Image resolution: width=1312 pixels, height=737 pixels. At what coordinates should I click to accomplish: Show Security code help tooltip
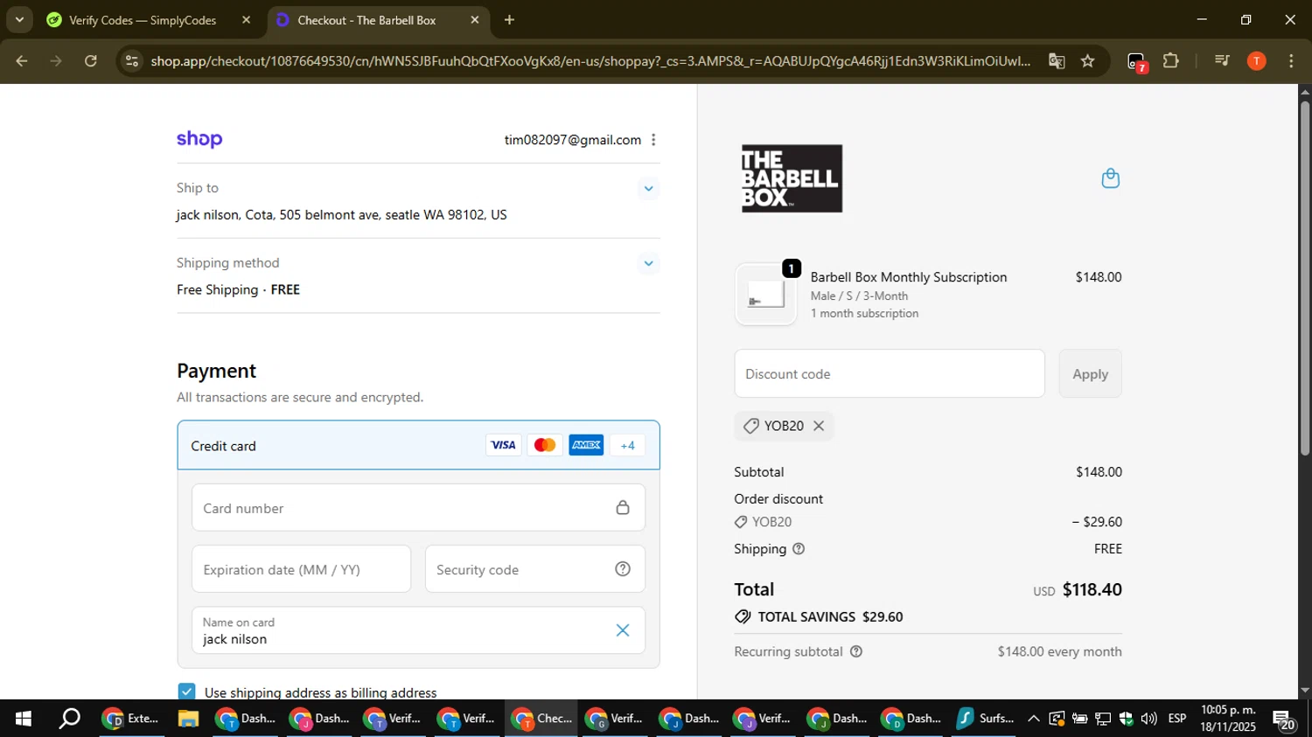[623, 569]
